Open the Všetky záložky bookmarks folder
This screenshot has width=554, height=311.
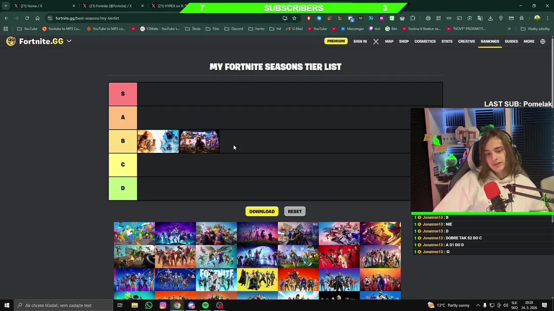click(x=535, y=29)
